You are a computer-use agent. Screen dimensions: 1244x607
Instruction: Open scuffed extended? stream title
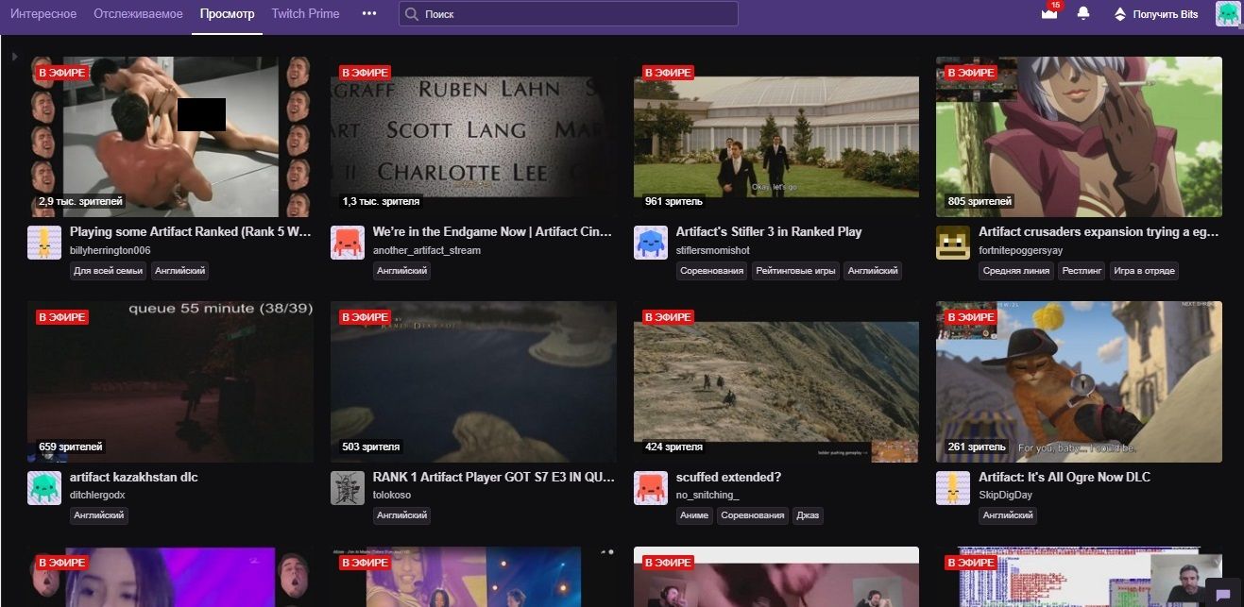coord(728,477)
